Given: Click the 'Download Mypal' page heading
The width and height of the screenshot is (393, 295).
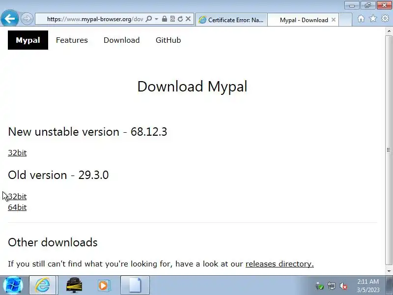Looking at the screenshot, I should 192,87.
